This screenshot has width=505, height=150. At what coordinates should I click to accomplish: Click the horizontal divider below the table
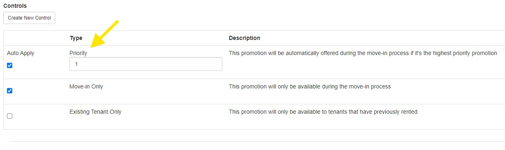[x=257, y=141]
